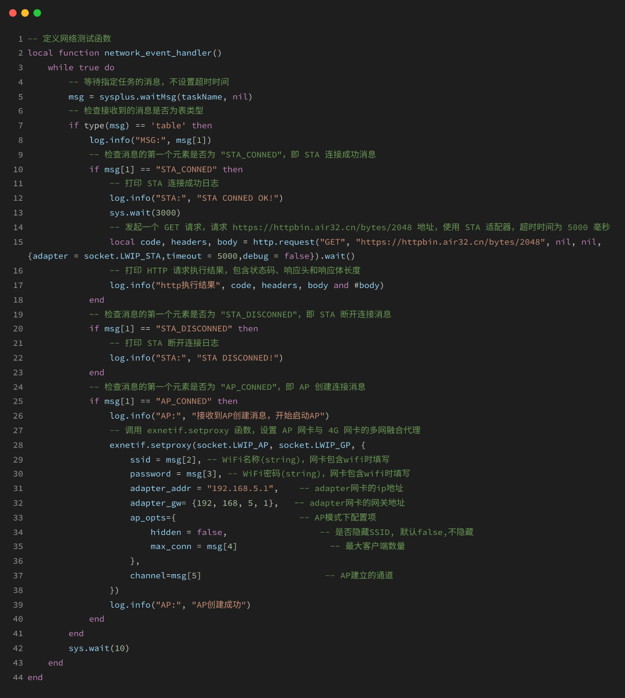
Task: Click the "192.168.5.1" adapter address string
Action: click(x=240, y=488)
